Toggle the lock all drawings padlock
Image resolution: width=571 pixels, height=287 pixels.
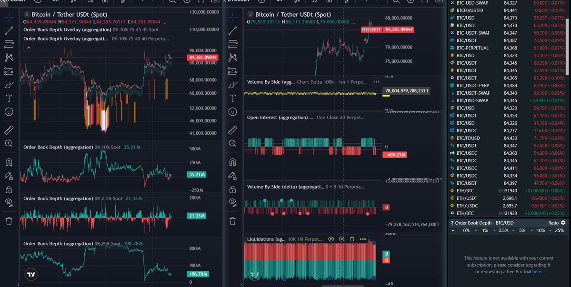pyautogui.click(x=9, y=189)
